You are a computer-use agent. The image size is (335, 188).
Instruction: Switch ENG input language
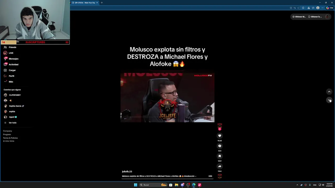(x=315, y=185)
